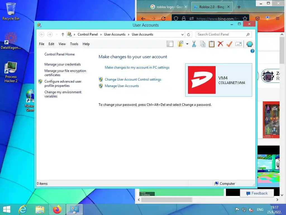Open Change my environment variables

[63, 94]
